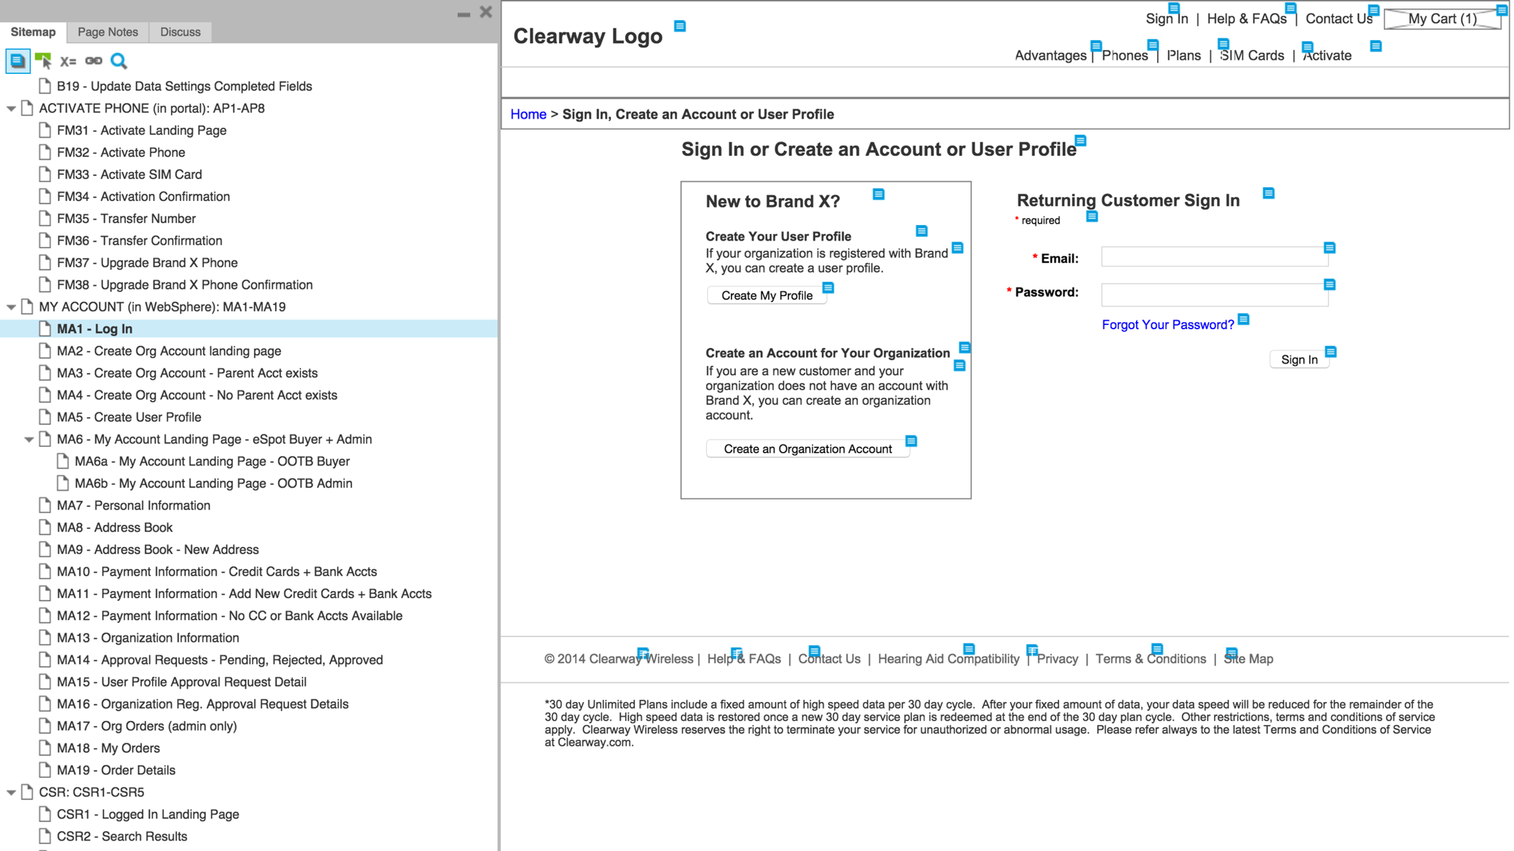Click the Create My Profile button

(x=767, y=295)
